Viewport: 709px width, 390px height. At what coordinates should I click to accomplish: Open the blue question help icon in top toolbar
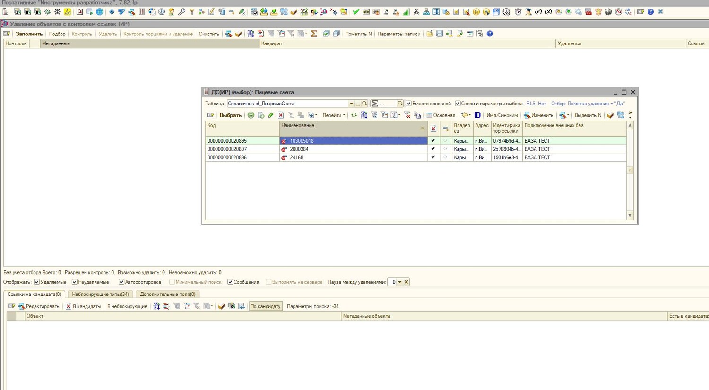coord(651,12)
